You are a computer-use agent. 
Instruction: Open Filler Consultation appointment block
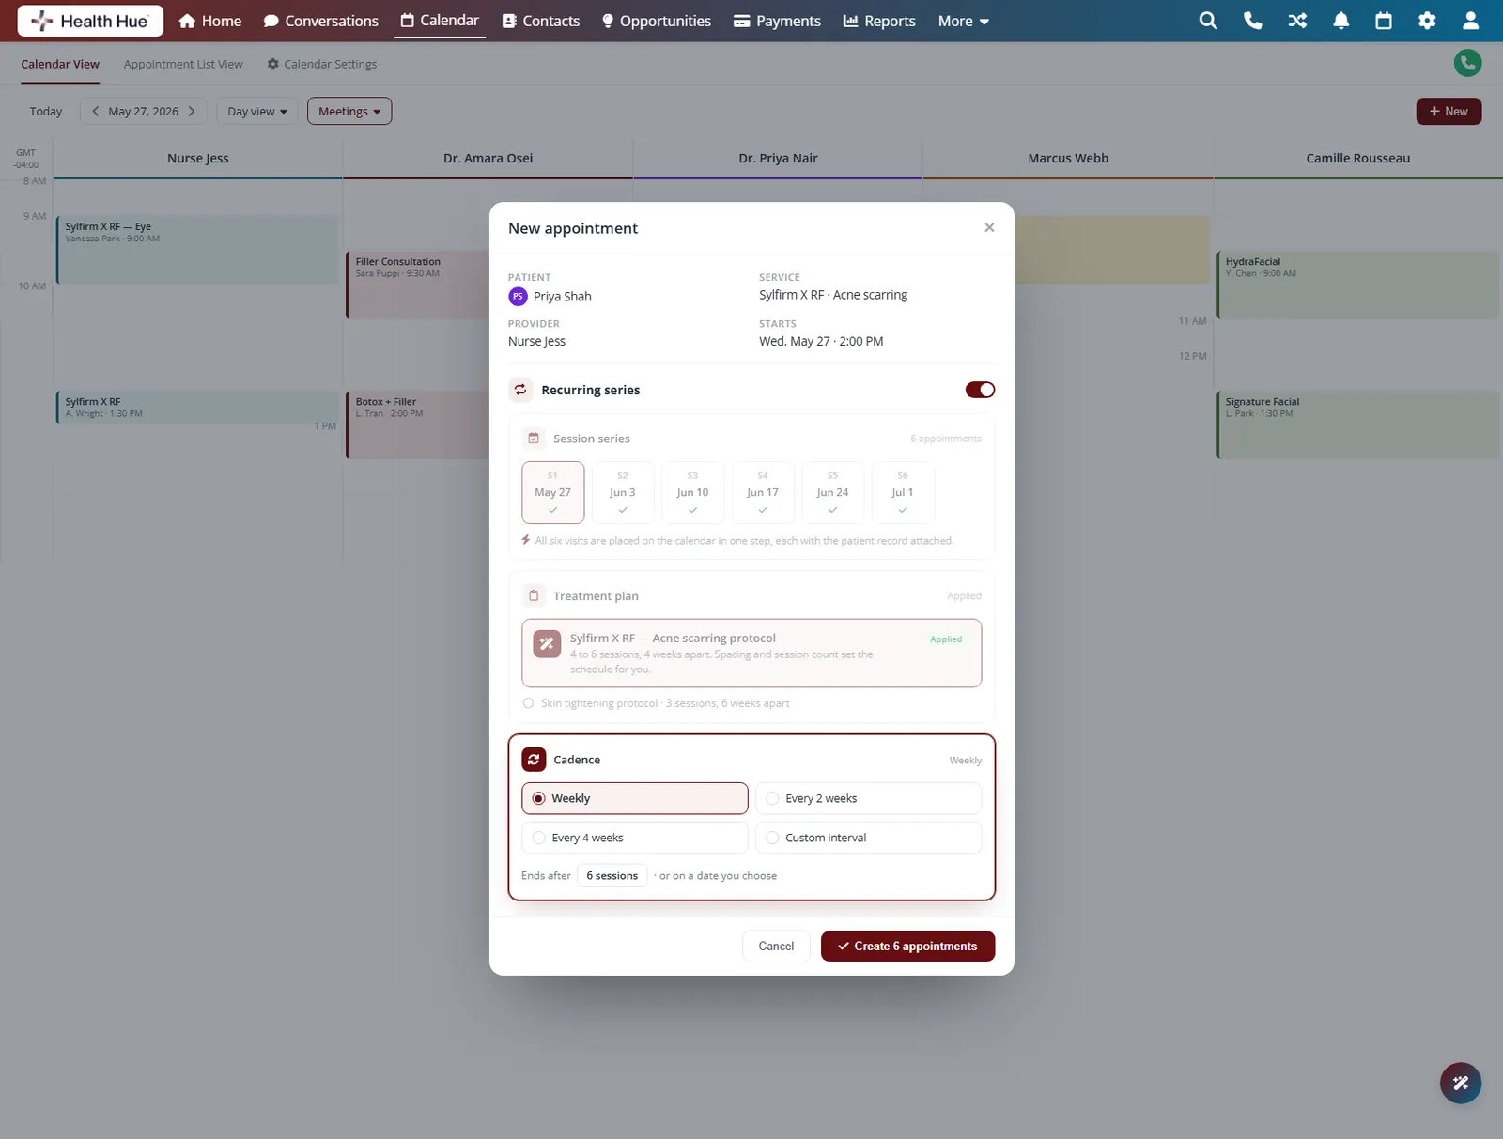click(x=418, y=285)
